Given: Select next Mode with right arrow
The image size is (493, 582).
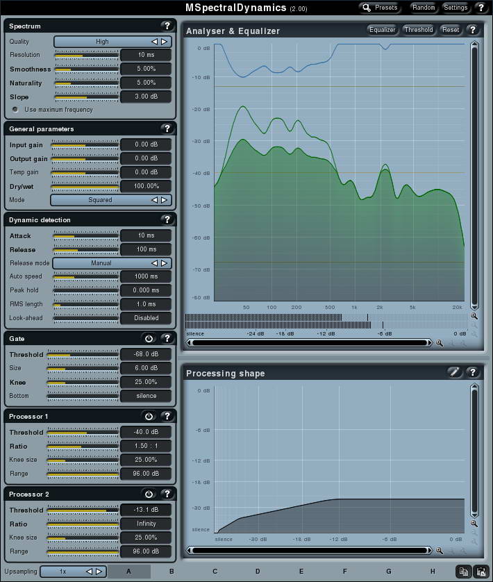Looking at the screenshot, I should click(x=164, y=200).
